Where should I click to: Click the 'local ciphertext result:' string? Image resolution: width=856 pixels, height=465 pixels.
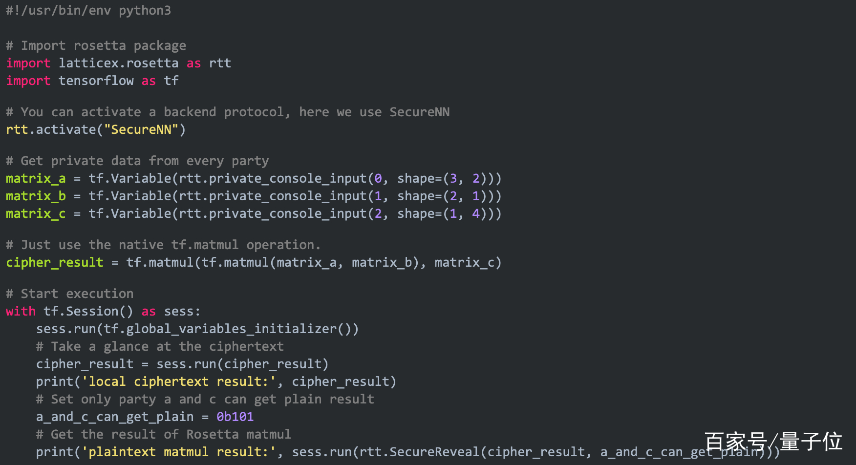(179, 381)
